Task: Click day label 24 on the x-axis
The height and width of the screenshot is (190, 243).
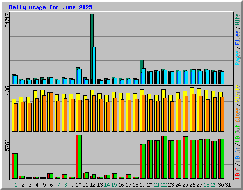Action: coord(178,185)
